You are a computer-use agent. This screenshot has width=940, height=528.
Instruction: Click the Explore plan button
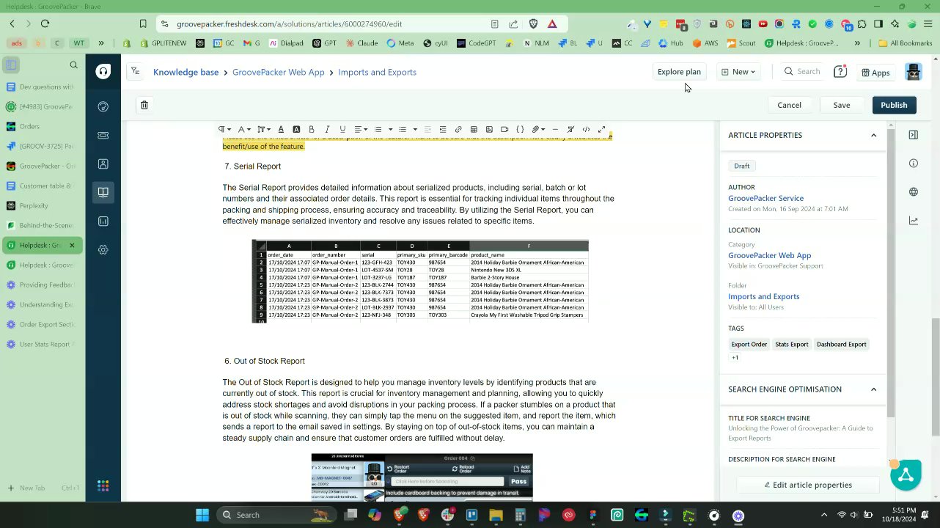679,72
